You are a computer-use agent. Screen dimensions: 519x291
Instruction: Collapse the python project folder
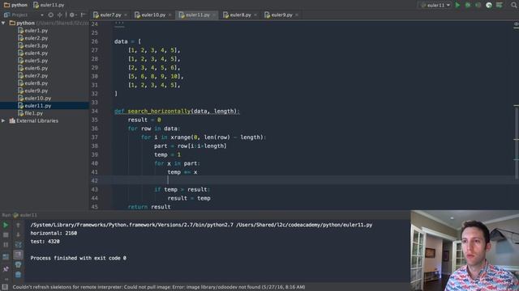coord(3,23)
